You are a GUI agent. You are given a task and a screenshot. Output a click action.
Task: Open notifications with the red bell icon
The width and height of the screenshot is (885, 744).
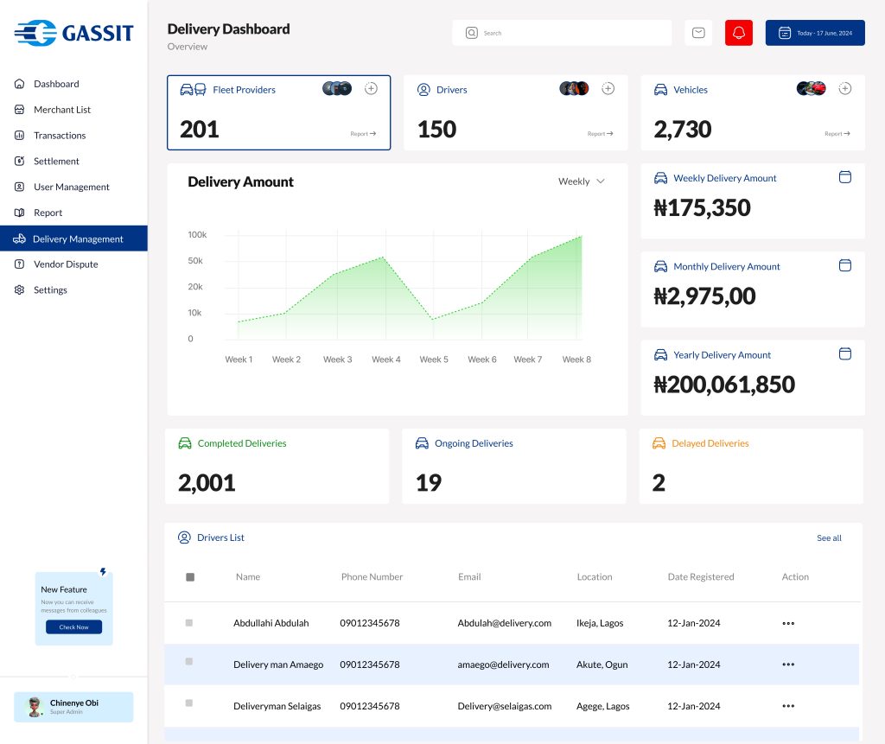[x=739, y=33]
